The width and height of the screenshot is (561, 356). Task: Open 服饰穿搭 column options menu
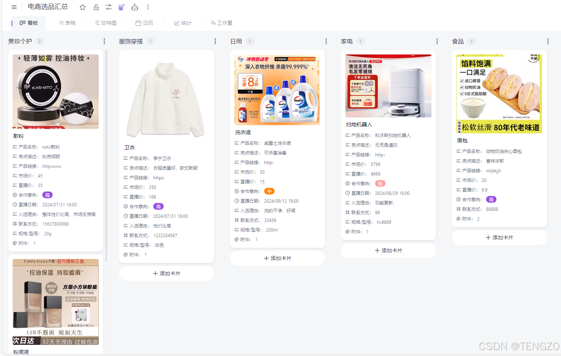coord(215,41)
